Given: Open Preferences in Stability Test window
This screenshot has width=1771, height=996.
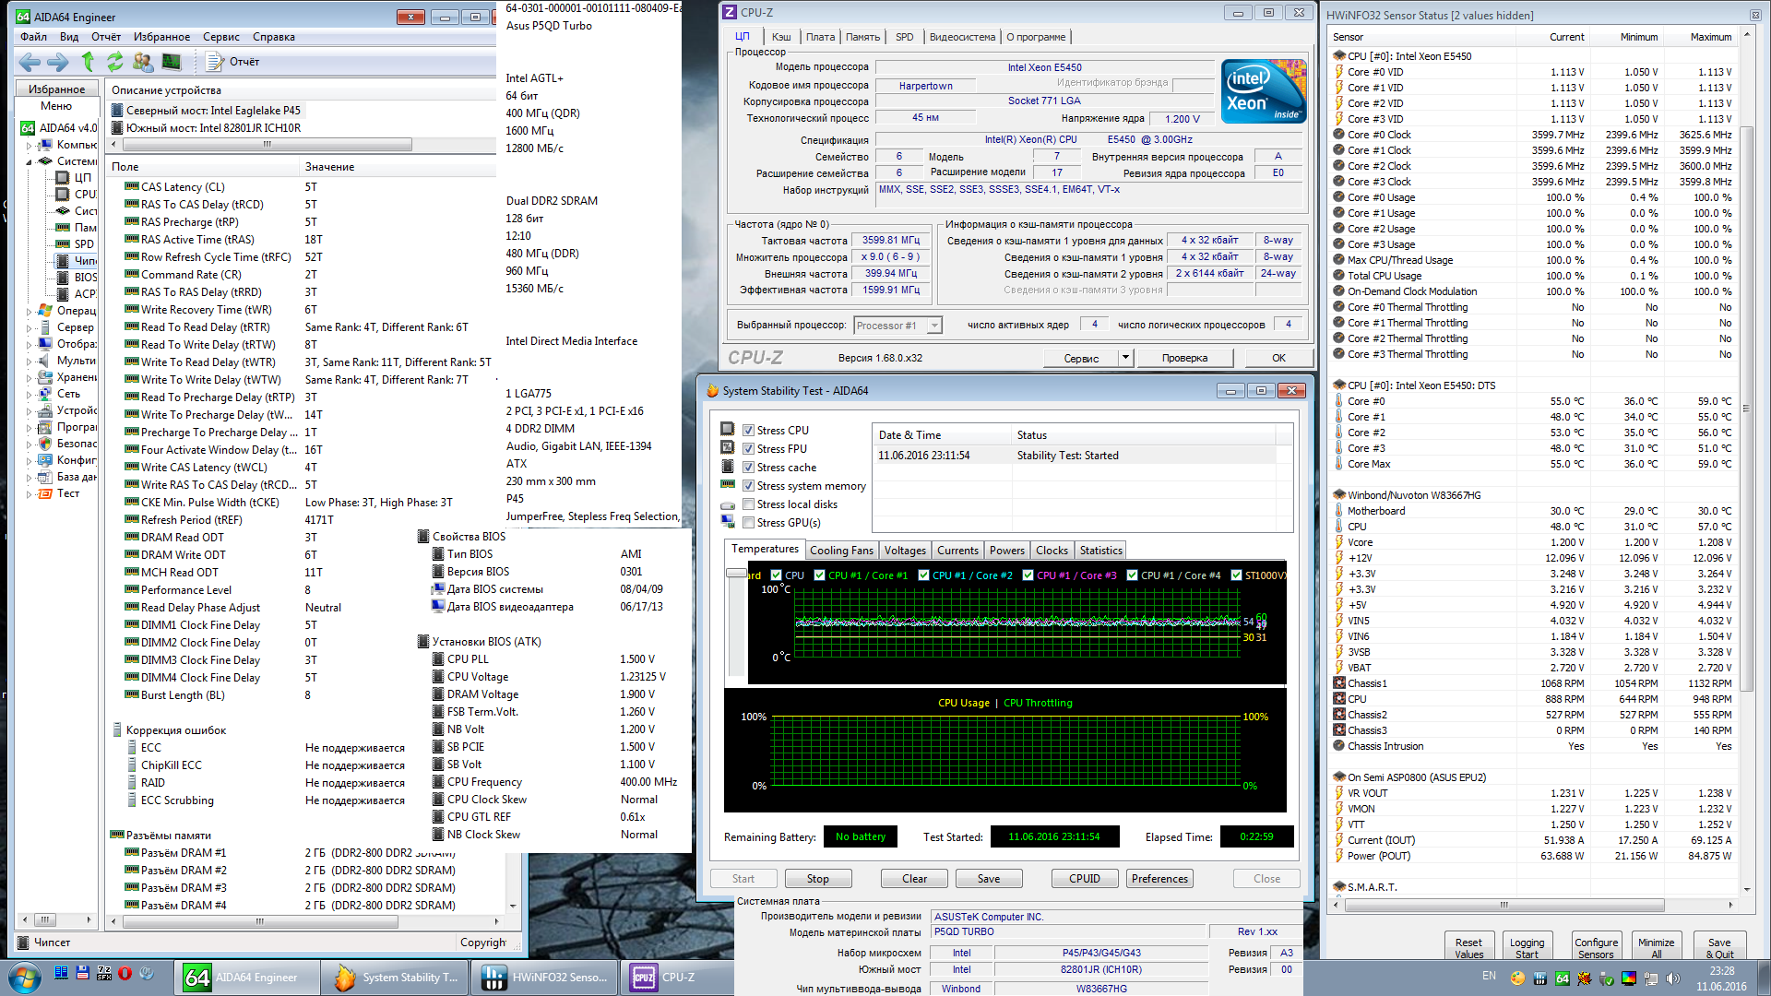Looking at the screenshot, I should point(1159,879).
